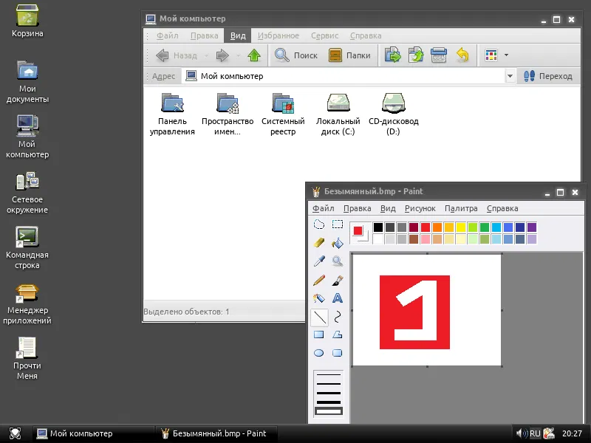Viewport: 591px width, 443px height.
Task: Open the Рисунок menu in Paint
Action: pos(420,208)
